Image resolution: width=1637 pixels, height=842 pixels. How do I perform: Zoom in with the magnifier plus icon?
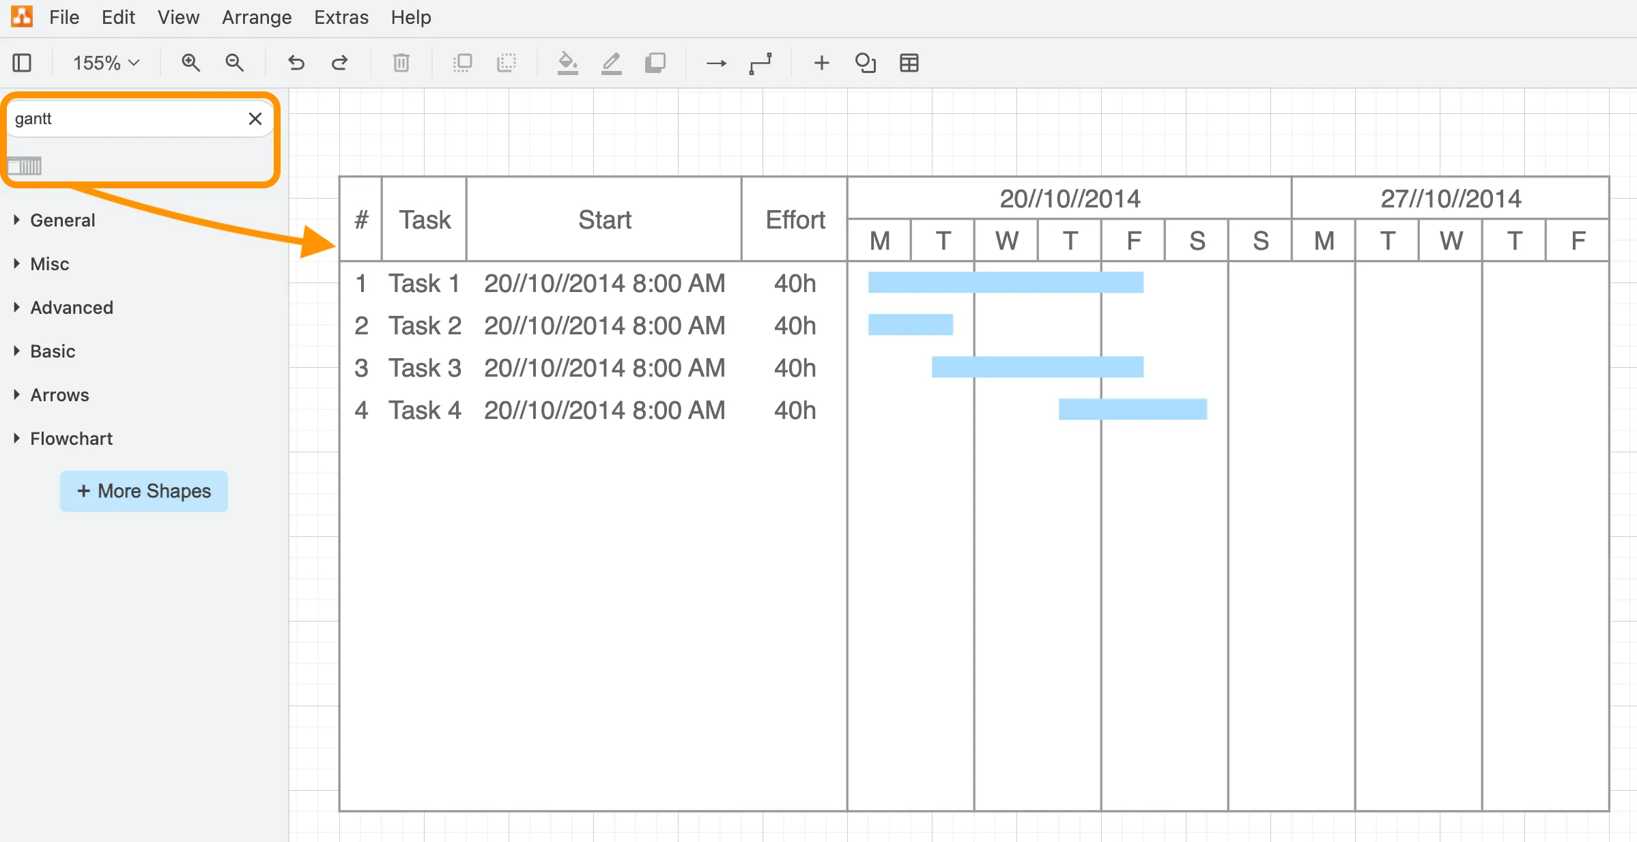[x=192, y=63]
